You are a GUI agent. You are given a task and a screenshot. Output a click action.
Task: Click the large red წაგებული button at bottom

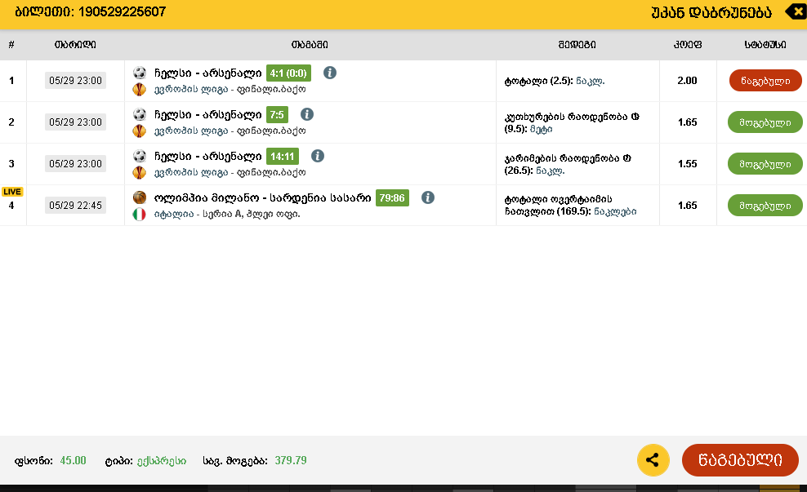tap(740, 460)
